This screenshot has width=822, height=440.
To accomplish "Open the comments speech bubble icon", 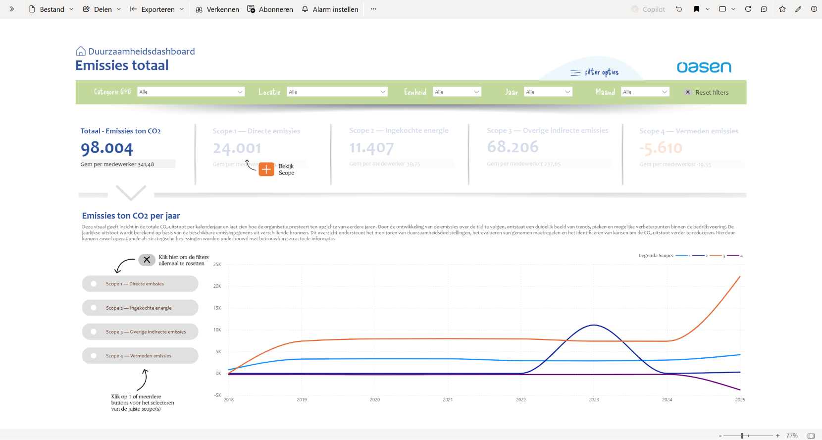I will pyautogui.click(x=764, y=9).
